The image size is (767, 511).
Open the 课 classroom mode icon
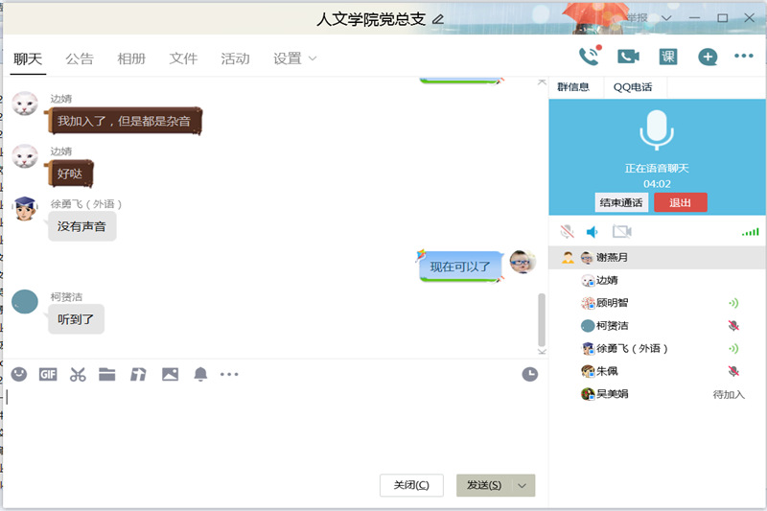click(668, 57)
